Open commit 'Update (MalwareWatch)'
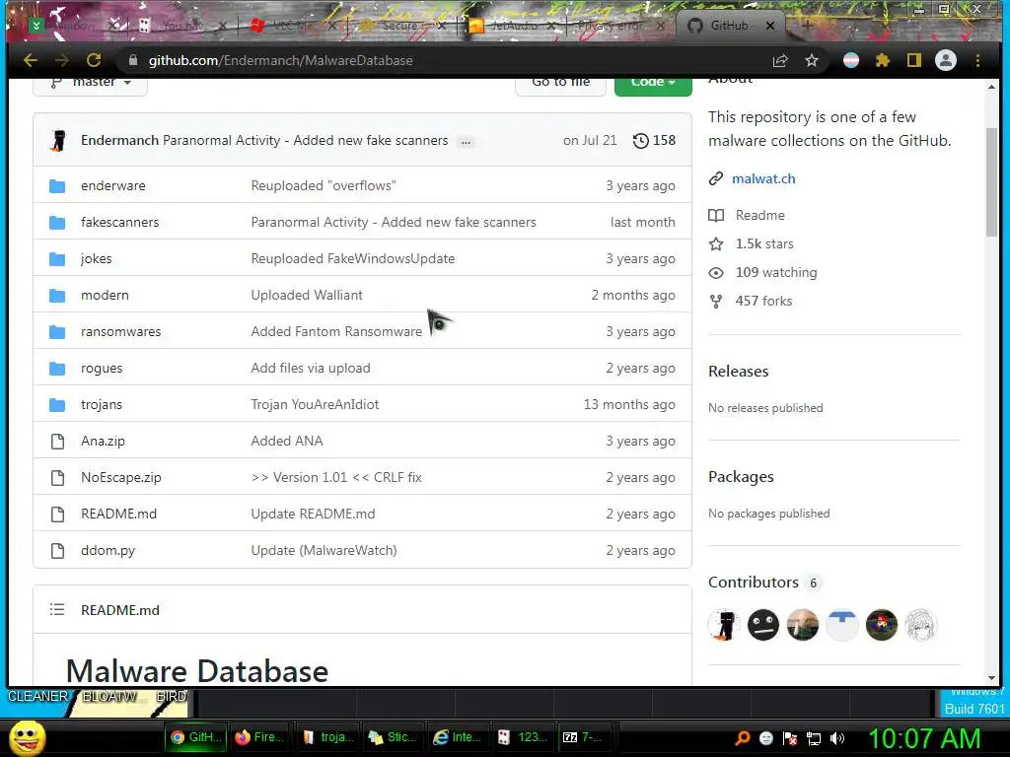The height and width of the screenshot is (757, 1010). [324, 550]
